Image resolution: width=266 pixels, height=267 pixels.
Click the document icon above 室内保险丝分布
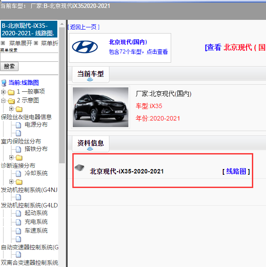(x=19, y=133)
